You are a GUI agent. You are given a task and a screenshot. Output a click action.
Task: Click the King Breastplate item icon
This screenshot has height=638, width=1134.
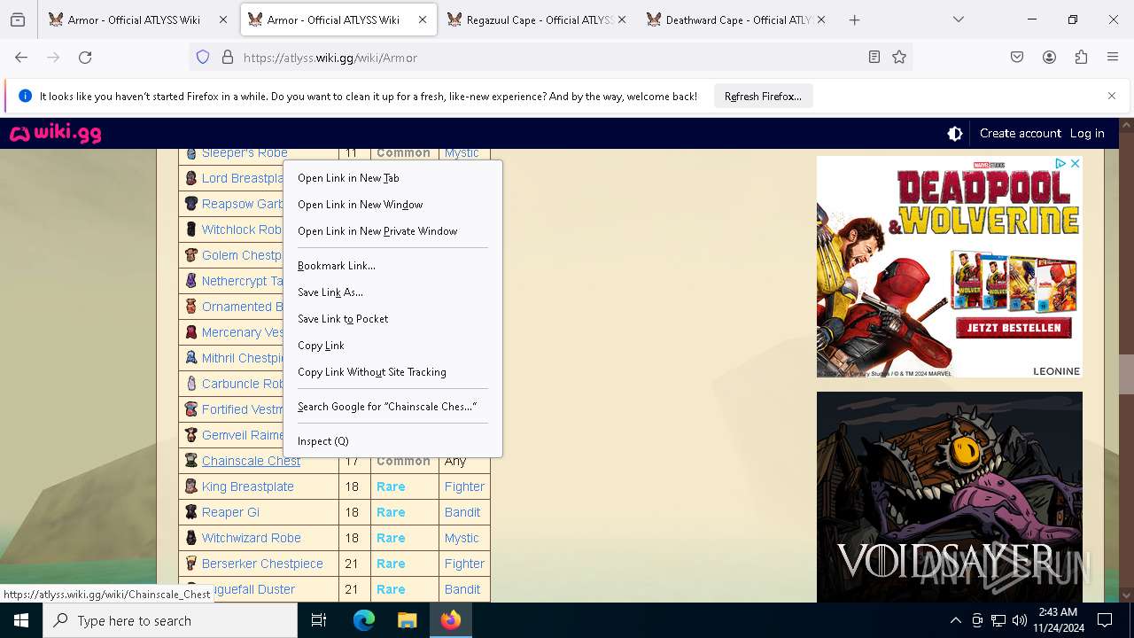(x=190, y=486)
